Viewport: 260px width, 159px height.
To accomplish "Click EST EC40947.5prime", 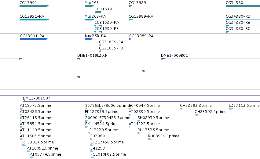I will pyautogui.click(x=144, y=106).
